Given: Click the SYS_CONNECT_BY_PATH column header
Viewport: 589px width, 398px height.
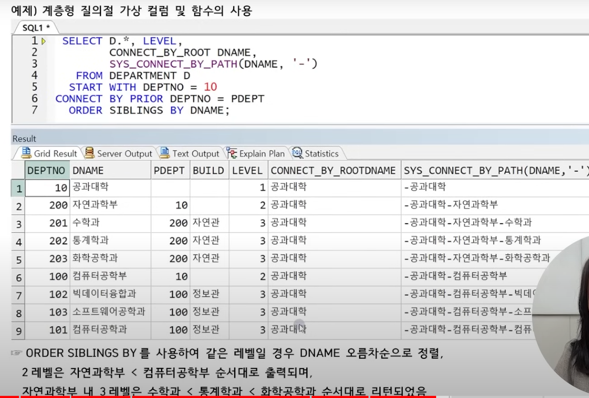Looking at the screenshot, I should pyautogui.click(x=495, y=171).
